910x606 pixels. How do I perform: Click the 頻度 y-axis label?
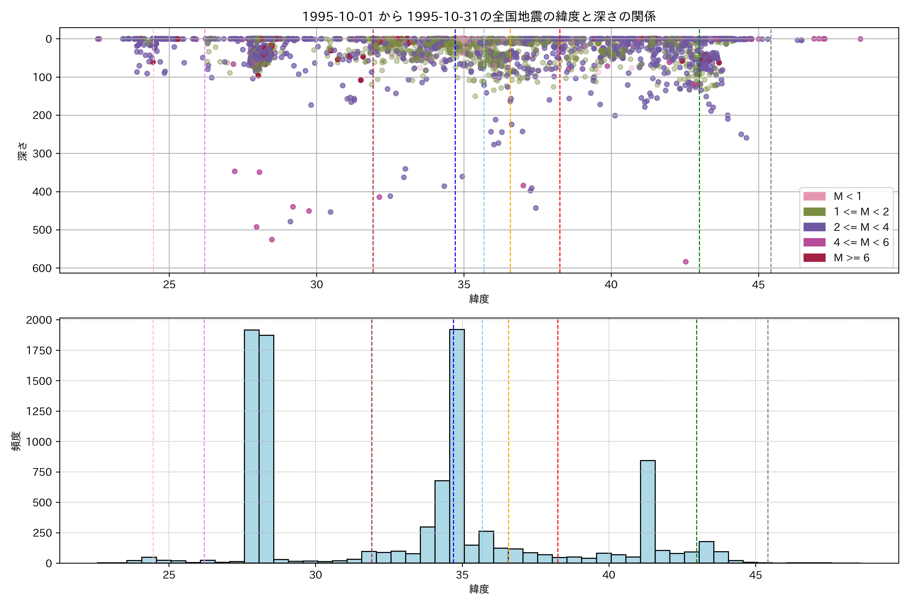(16, 441)
